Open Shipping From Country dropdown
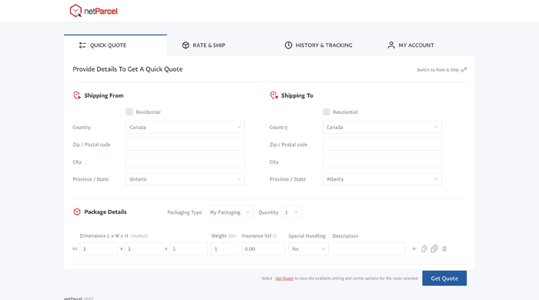The width and height of the screenshot is (539, 300). pyautogui.click(x=185, y=127)
